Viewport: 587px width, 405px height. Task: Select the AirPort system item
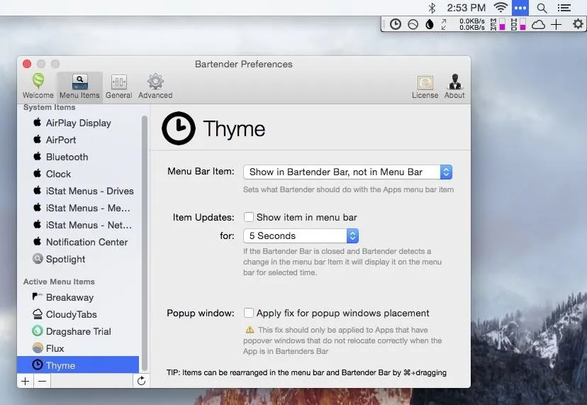[x=78, y=140]
